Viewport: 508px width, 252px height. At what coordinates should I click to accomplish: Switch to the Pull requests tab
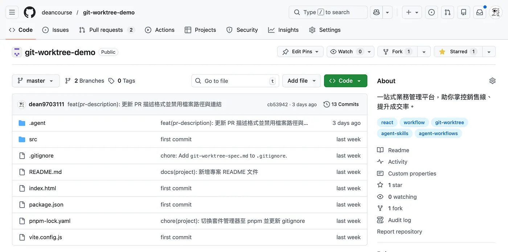click(107, 30)
